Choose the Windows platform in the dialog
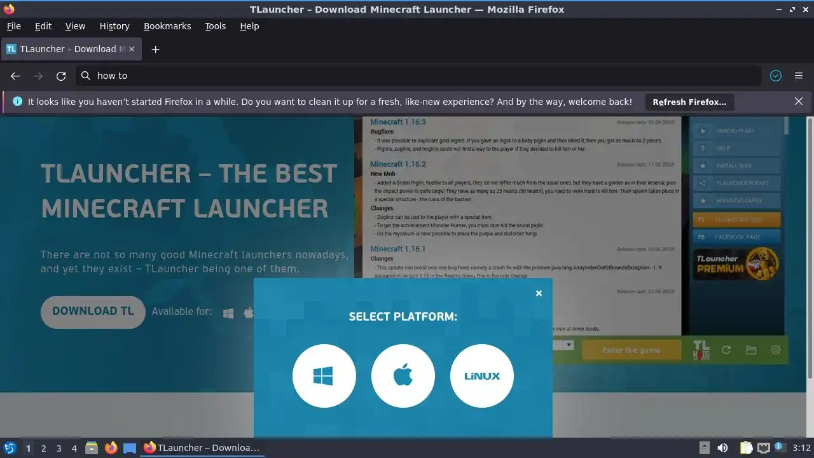 (x=324, y=376)
